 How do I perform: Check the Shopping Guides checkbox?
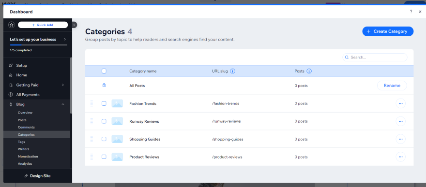click(x=104, y=139)
